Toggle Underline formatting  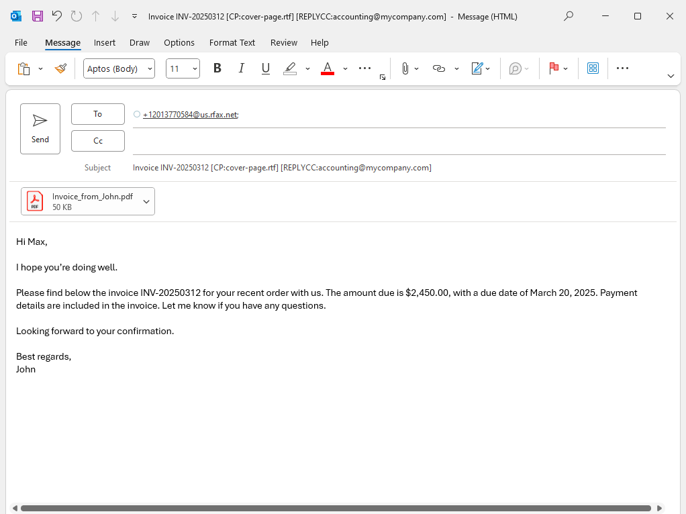coord(265,68)
